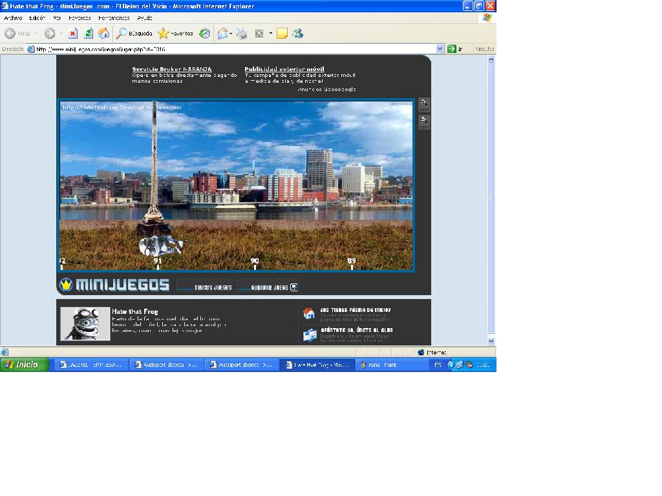The image size is (662, 496).
Task: Zoom in using the game magnifier icon
Action: [x=424, y=104]
